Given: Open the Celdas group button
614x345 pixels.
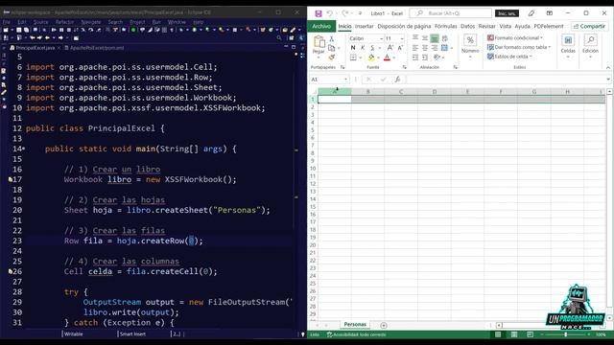Looking at the screenshot, I should pyautogui.click(x=568, y=46).
